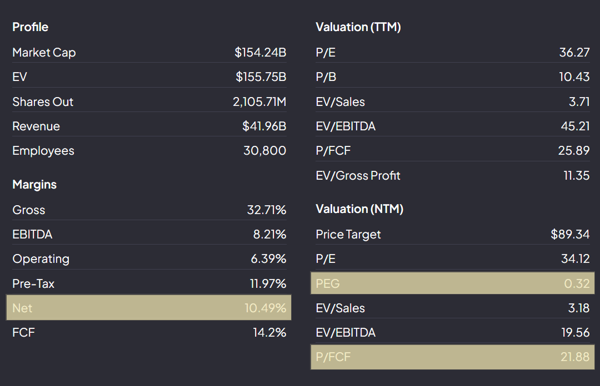Select the Pre-Tax margin label
Viewport: 600px width, 386px height.
[33, 284]
